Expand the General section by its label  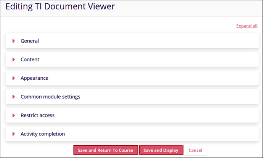point(30,41)
